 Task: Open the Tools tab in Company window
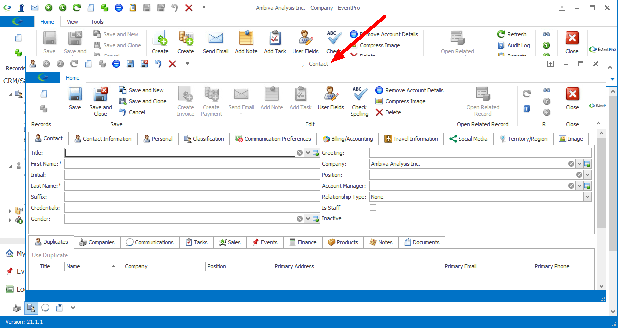(97, 22)
